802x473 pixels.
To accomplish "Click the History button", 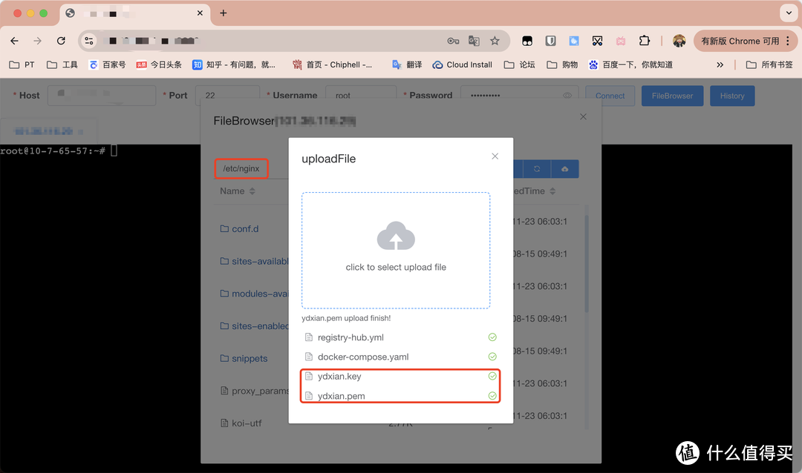I will point(732,96).
